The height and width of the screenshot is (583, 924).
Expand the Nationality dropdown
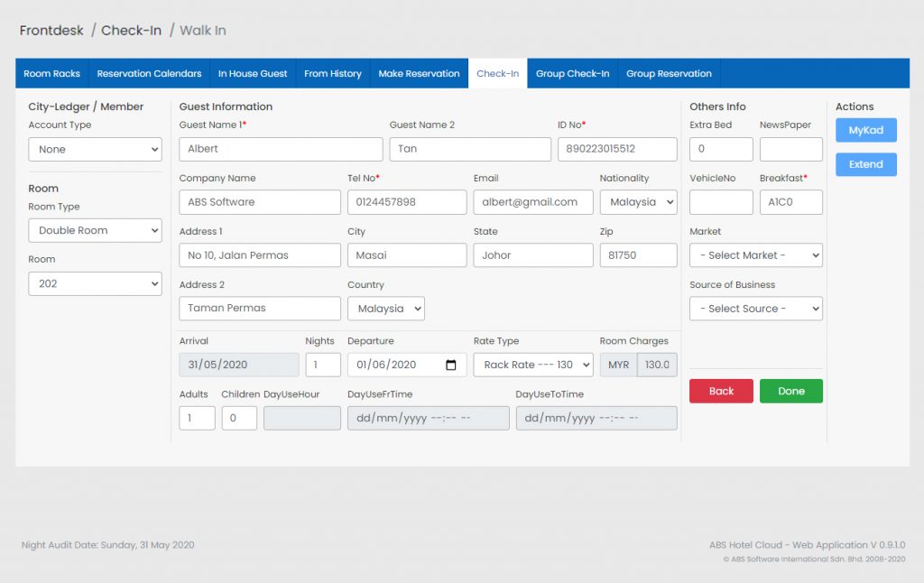pos(638,202)
